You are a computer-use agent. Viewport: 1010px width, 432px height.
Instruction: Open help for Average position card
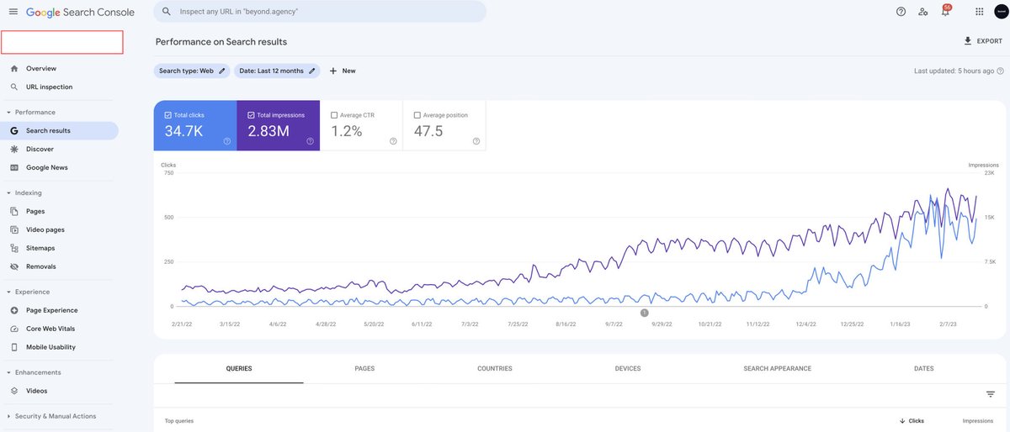(476, 141)
